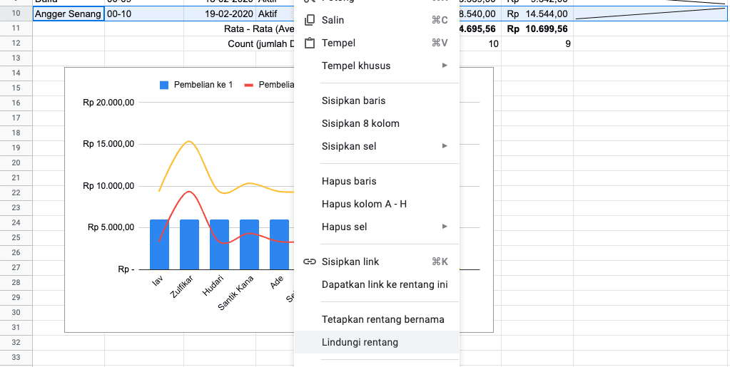730x367 pixels.
Task: Choose Tetapkan rentang bernama
Action: (382, 319)
